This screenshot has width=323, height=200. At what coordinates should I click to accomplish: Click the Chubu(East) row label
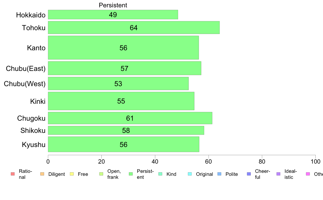point(26,68)
